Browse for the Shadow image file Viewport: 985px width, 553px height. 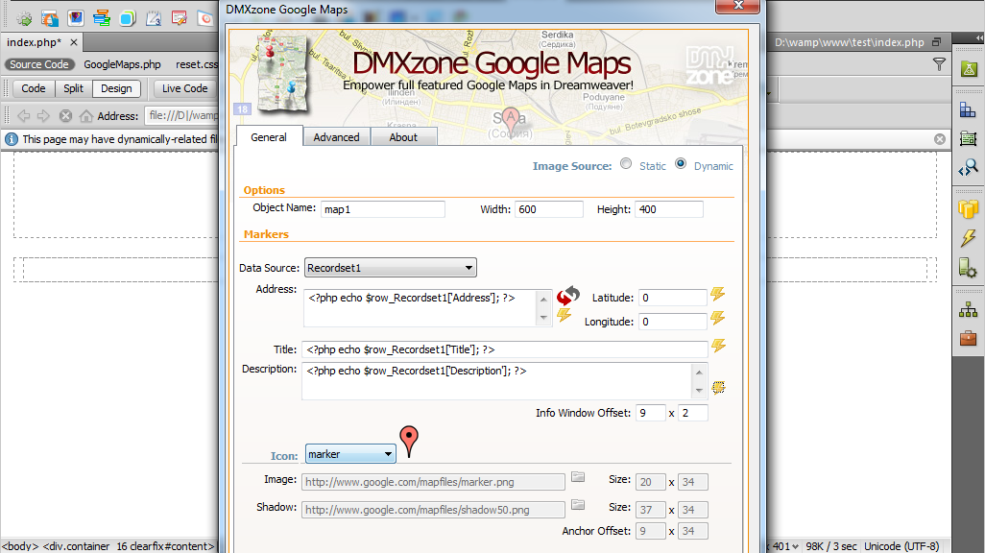click(x=578, y=505)
